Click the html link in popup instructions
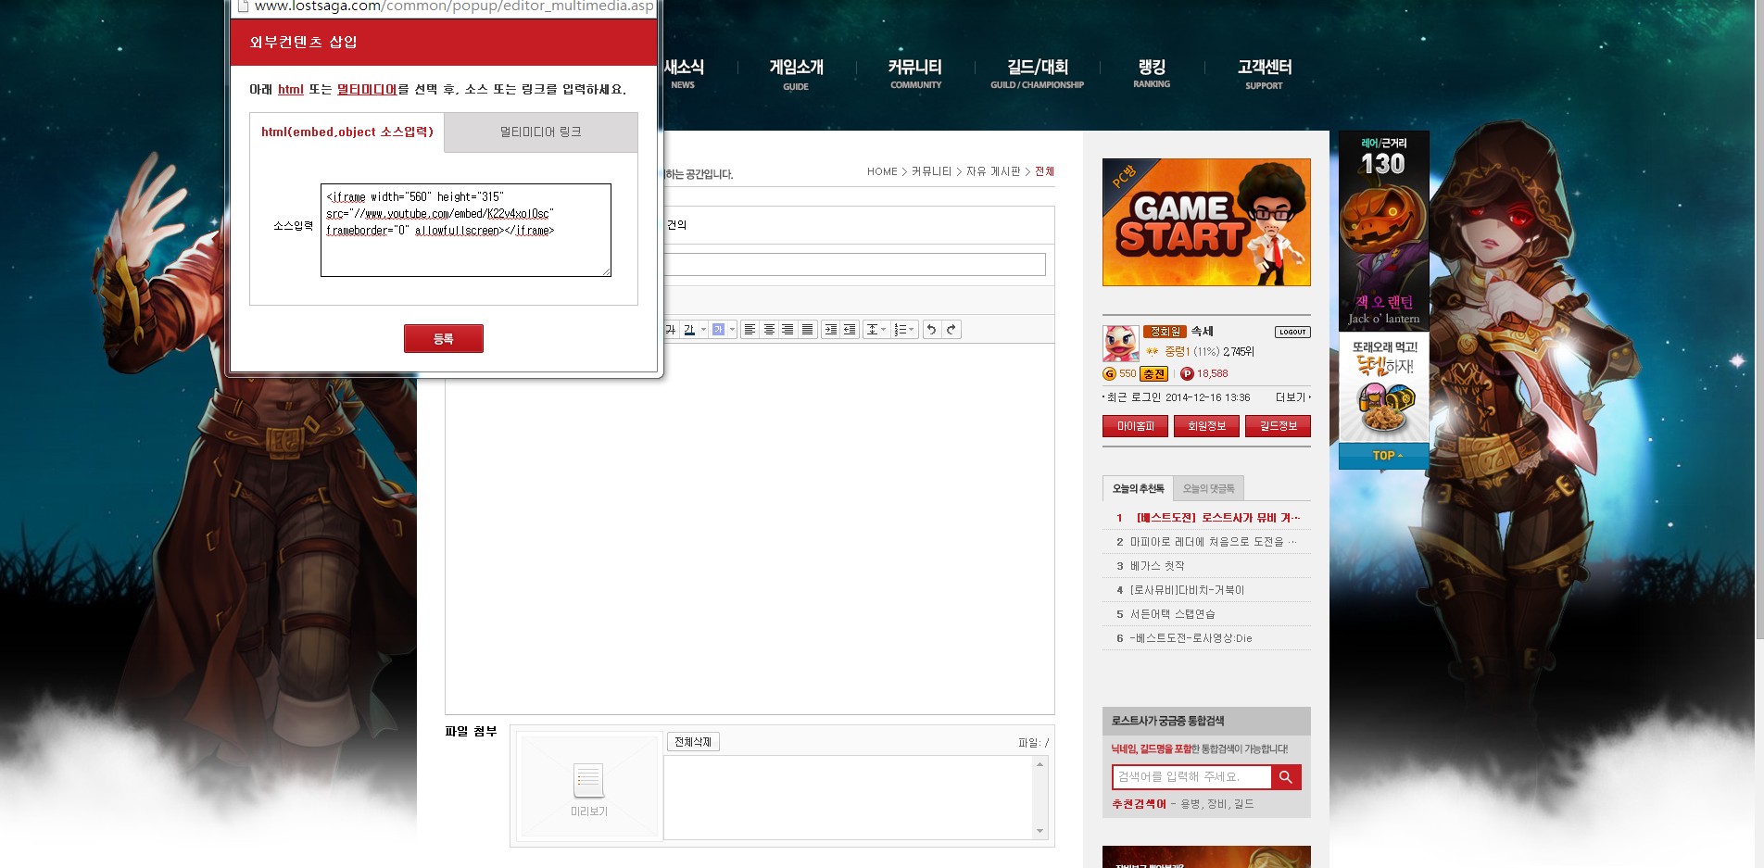Screen dimensions: 1764x868 pyautogui.click(x=291, y=90)
